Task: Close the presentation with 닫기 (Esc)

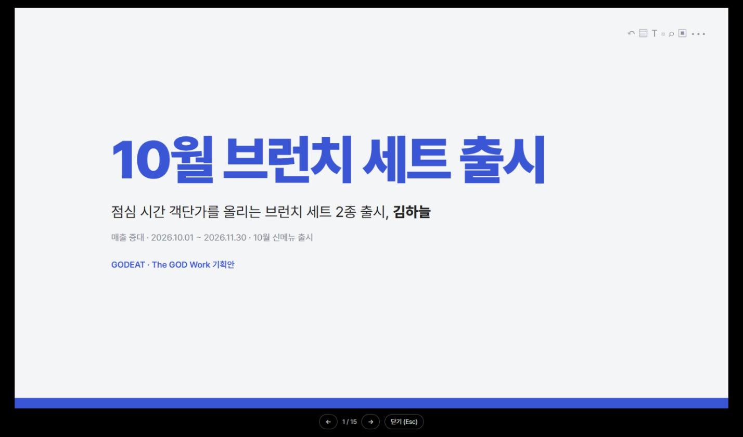Action: point(404,422)
